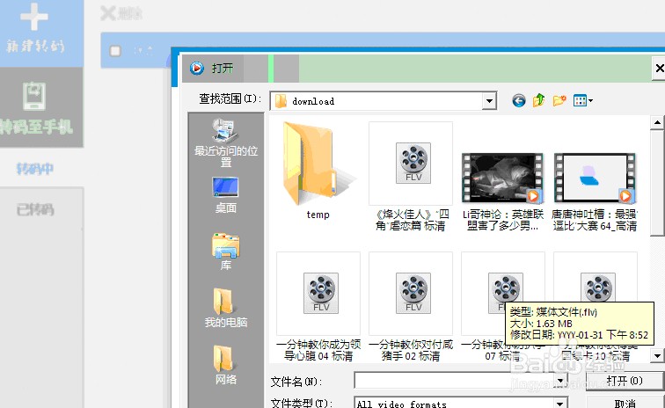Expand the file type dropdown arrow
The image size is (665, 408).
pyautogui.click(x=560, y=404)
